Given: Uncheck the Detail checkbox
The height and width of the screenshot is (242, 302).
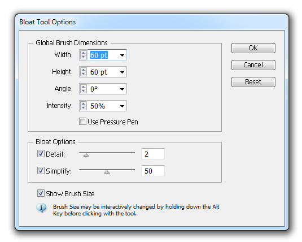Looking at the screenshot, I should [x=41, y=154].
